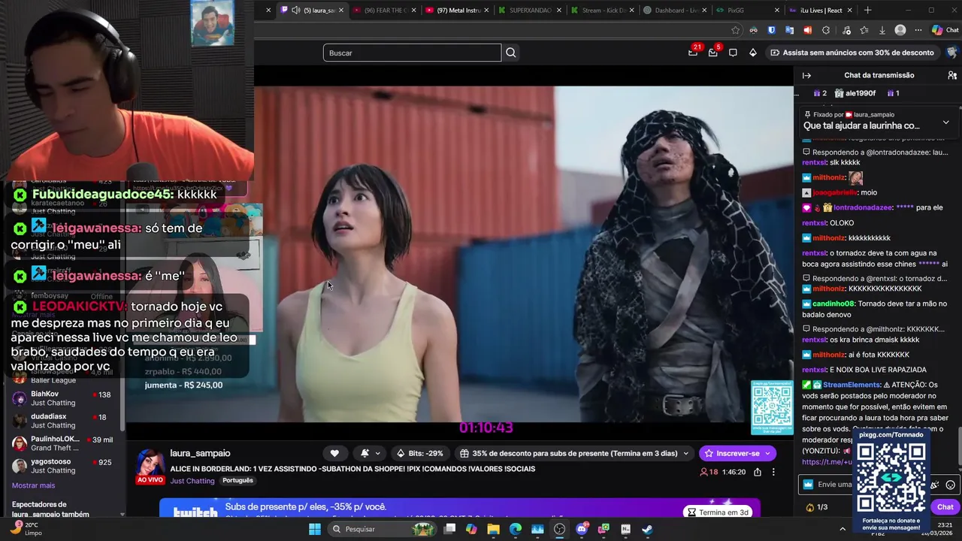Screen dimensions: 962x541
Task: Click the channel points 1/3 indicator
Action: (816, 507)
